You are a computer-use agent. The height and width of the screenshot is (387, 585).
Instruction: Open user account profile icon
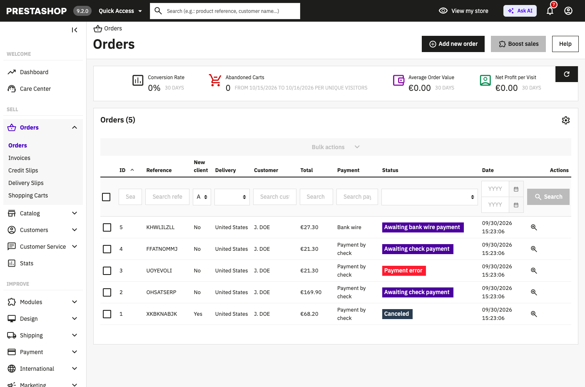(x=568, y=11)
